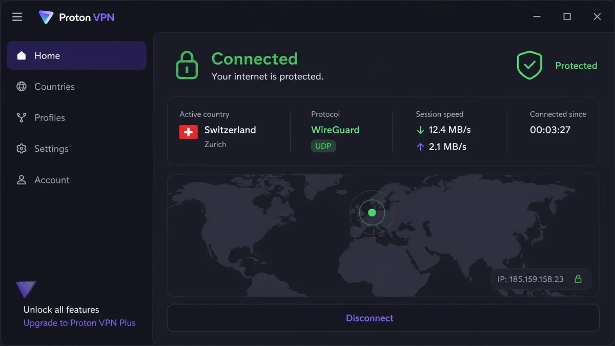Click the Switzerland flag icon
This screenshot has height=346, width=615.
click(x=188, y=132)
